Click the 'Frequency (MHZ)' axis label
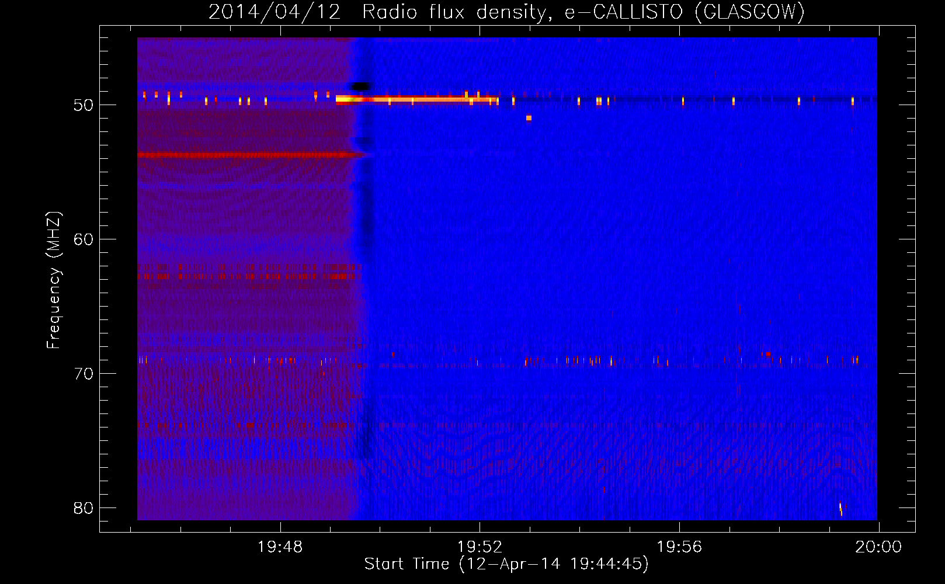Screen dimensions: 945x584 (54, 280)
